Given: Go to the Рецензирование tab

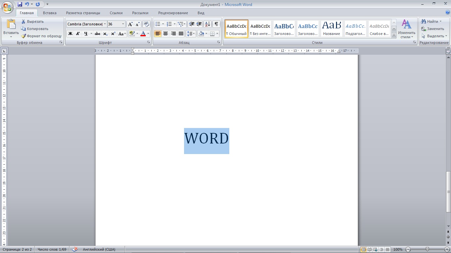Looking at the screenshot, I should click(173, 13).
